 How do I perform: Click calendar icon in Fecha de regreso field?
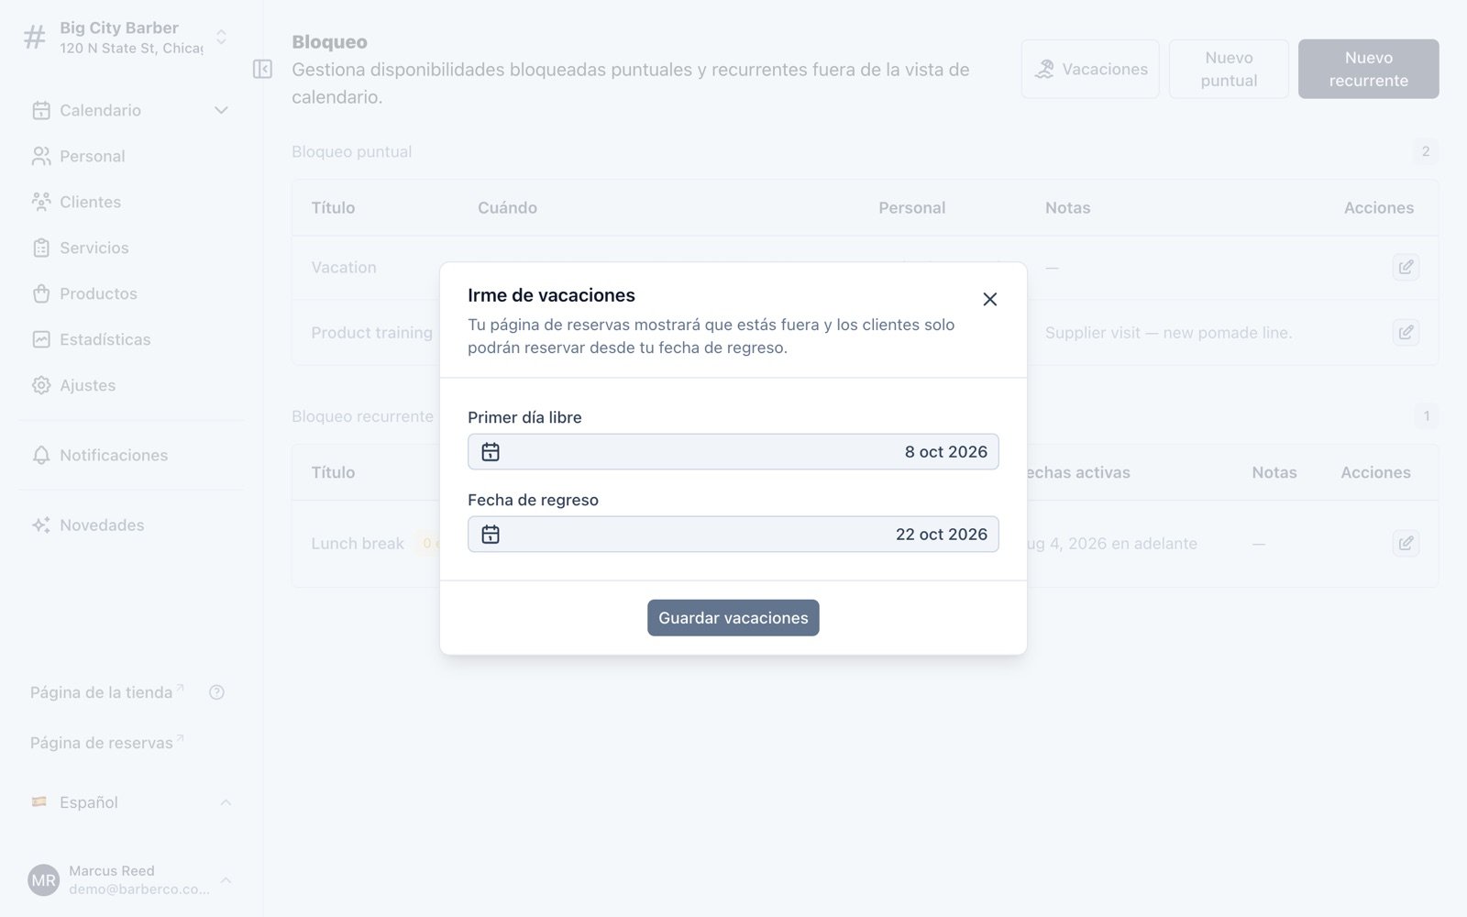pos(491,535)
